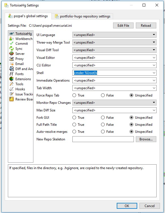
Task: Click the Server globe icon
Action: coord(12,53)
